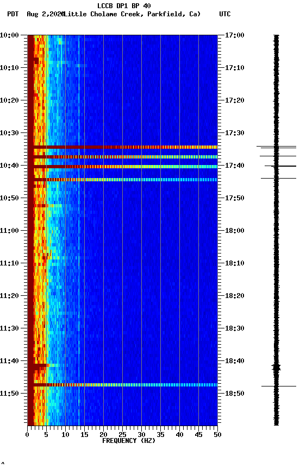Click the 18:00 UTC time label

tap(234, 231)
